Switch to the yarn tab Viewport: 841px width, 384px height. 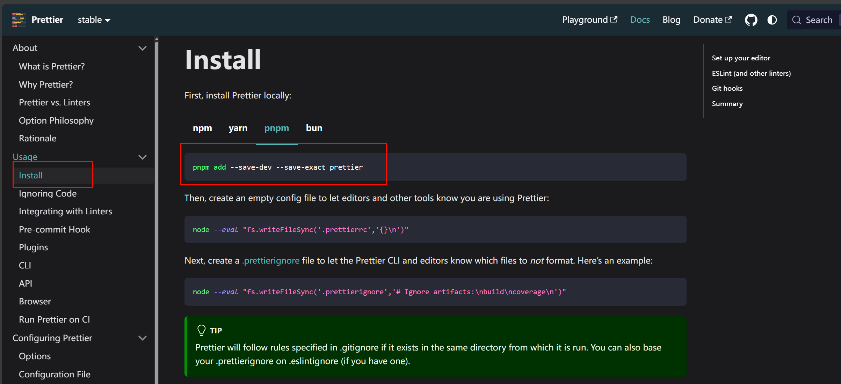(x=238, y=128)
